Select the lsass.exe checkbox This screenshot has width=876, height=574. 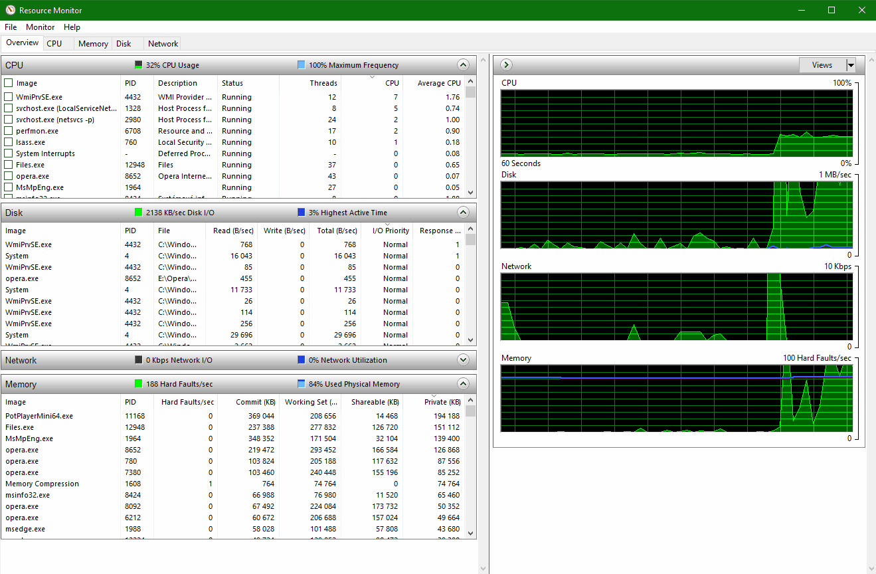click(x=9, y=142)
